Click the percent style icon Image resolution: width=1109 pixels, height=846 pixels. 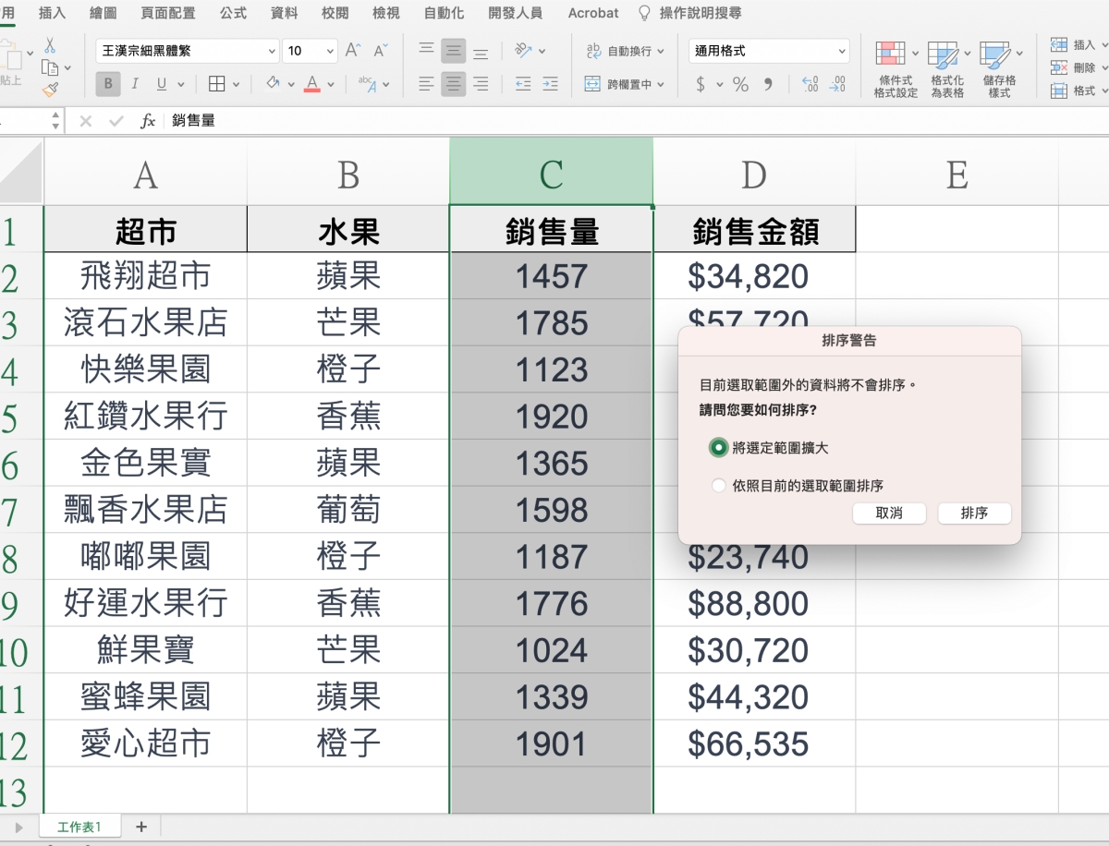pos(740,84)
